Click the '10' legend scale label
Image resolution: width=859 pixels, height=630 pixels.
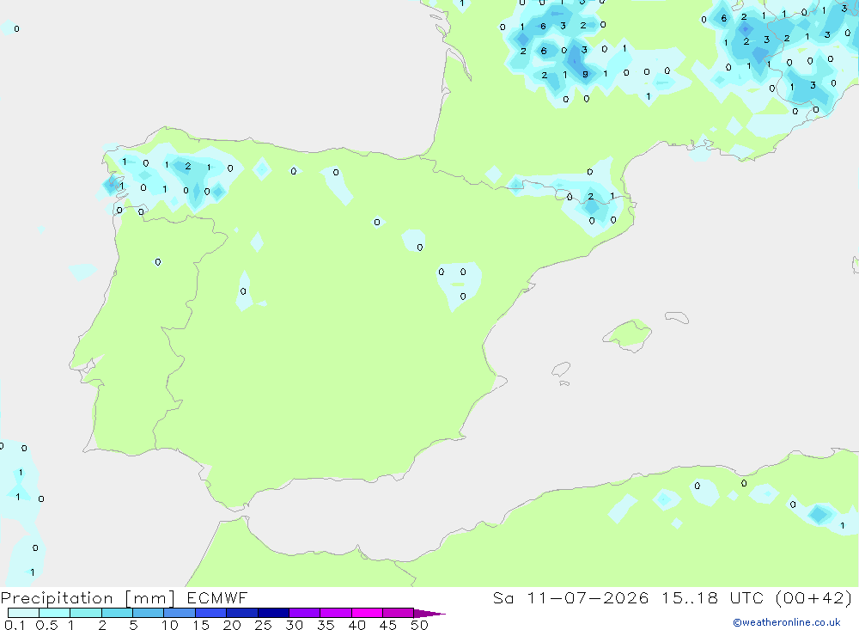pos(170,625)
